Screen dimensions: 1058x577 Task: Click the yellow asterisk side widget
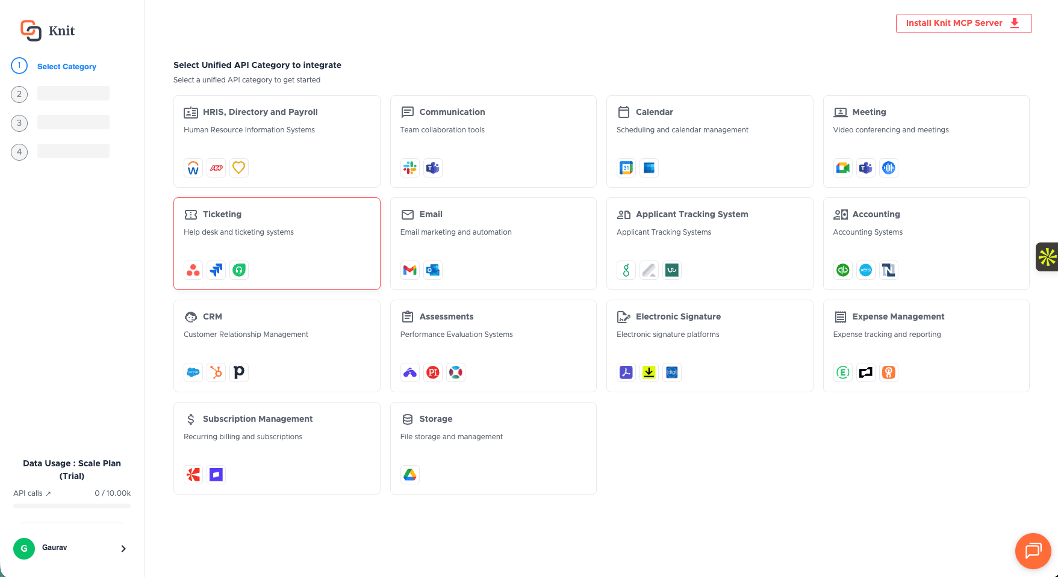point(1047,257)
